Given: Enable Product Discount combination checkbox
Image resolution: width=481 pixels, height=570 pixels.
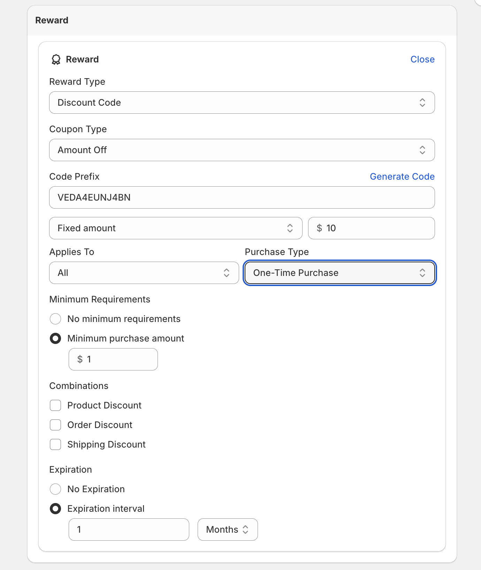Looking at the screenshot, I should (55, 405).
